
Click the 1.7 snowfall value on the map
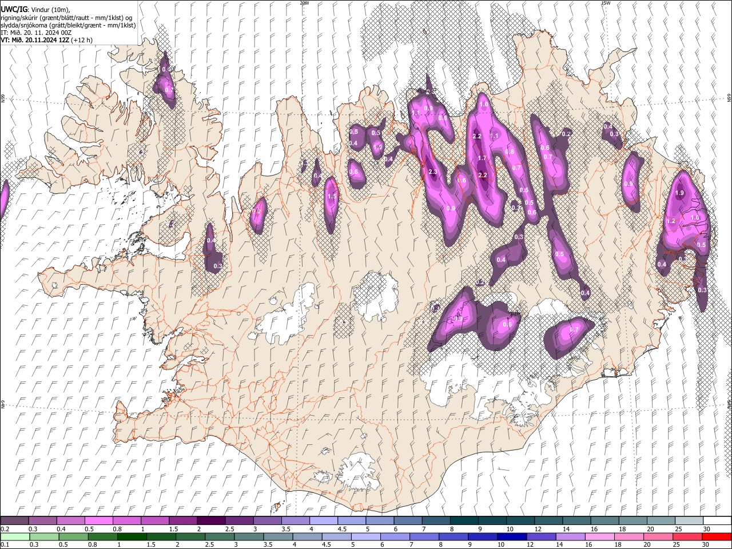482,158
